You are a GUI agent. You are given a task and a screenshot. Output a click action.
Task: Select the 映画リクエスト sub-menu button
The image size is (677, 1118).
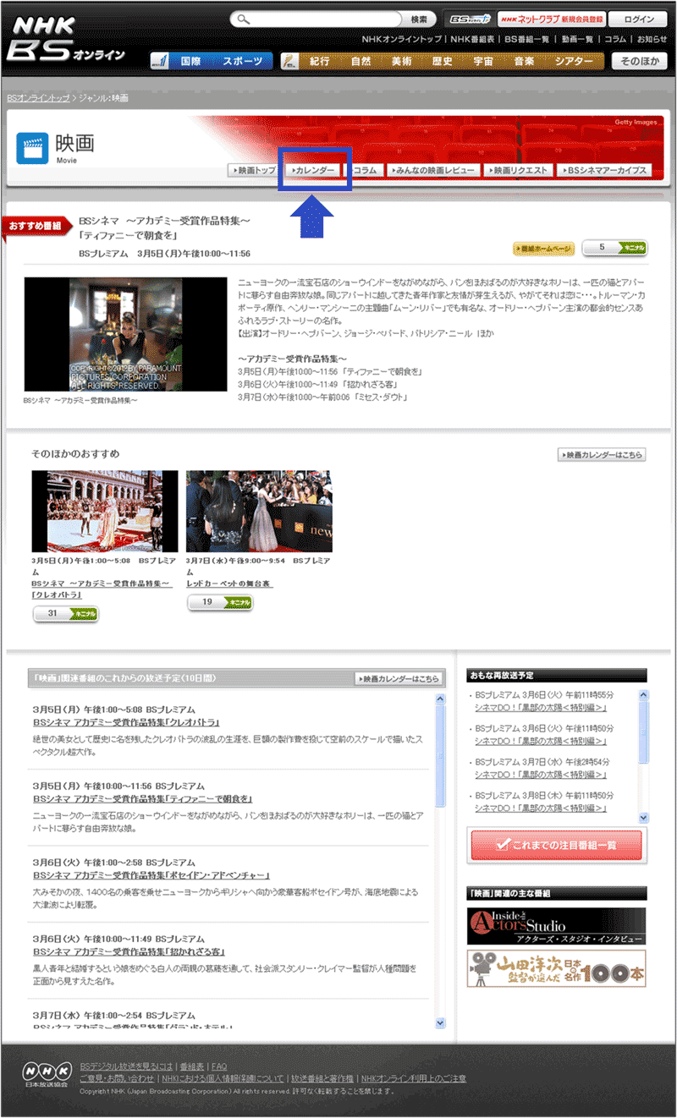coord(517,170)
